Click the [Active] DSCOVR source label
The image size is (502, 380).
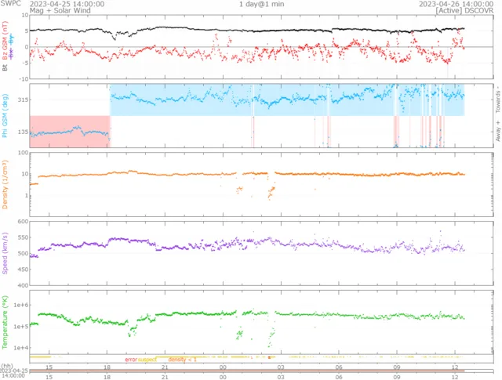[x=464, y=10]
